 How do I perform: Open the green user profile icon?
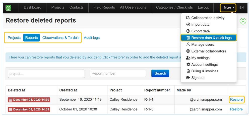(243, 21)
